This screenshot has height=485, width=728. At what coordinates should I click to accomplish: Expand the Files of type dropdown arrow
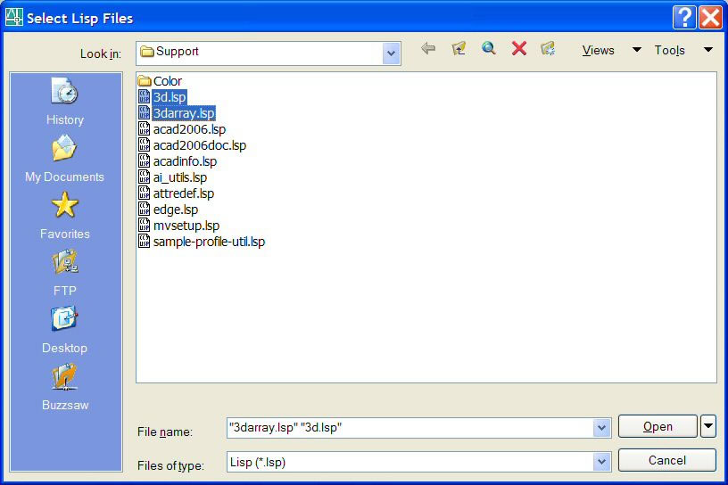click(x=601, y=462)
